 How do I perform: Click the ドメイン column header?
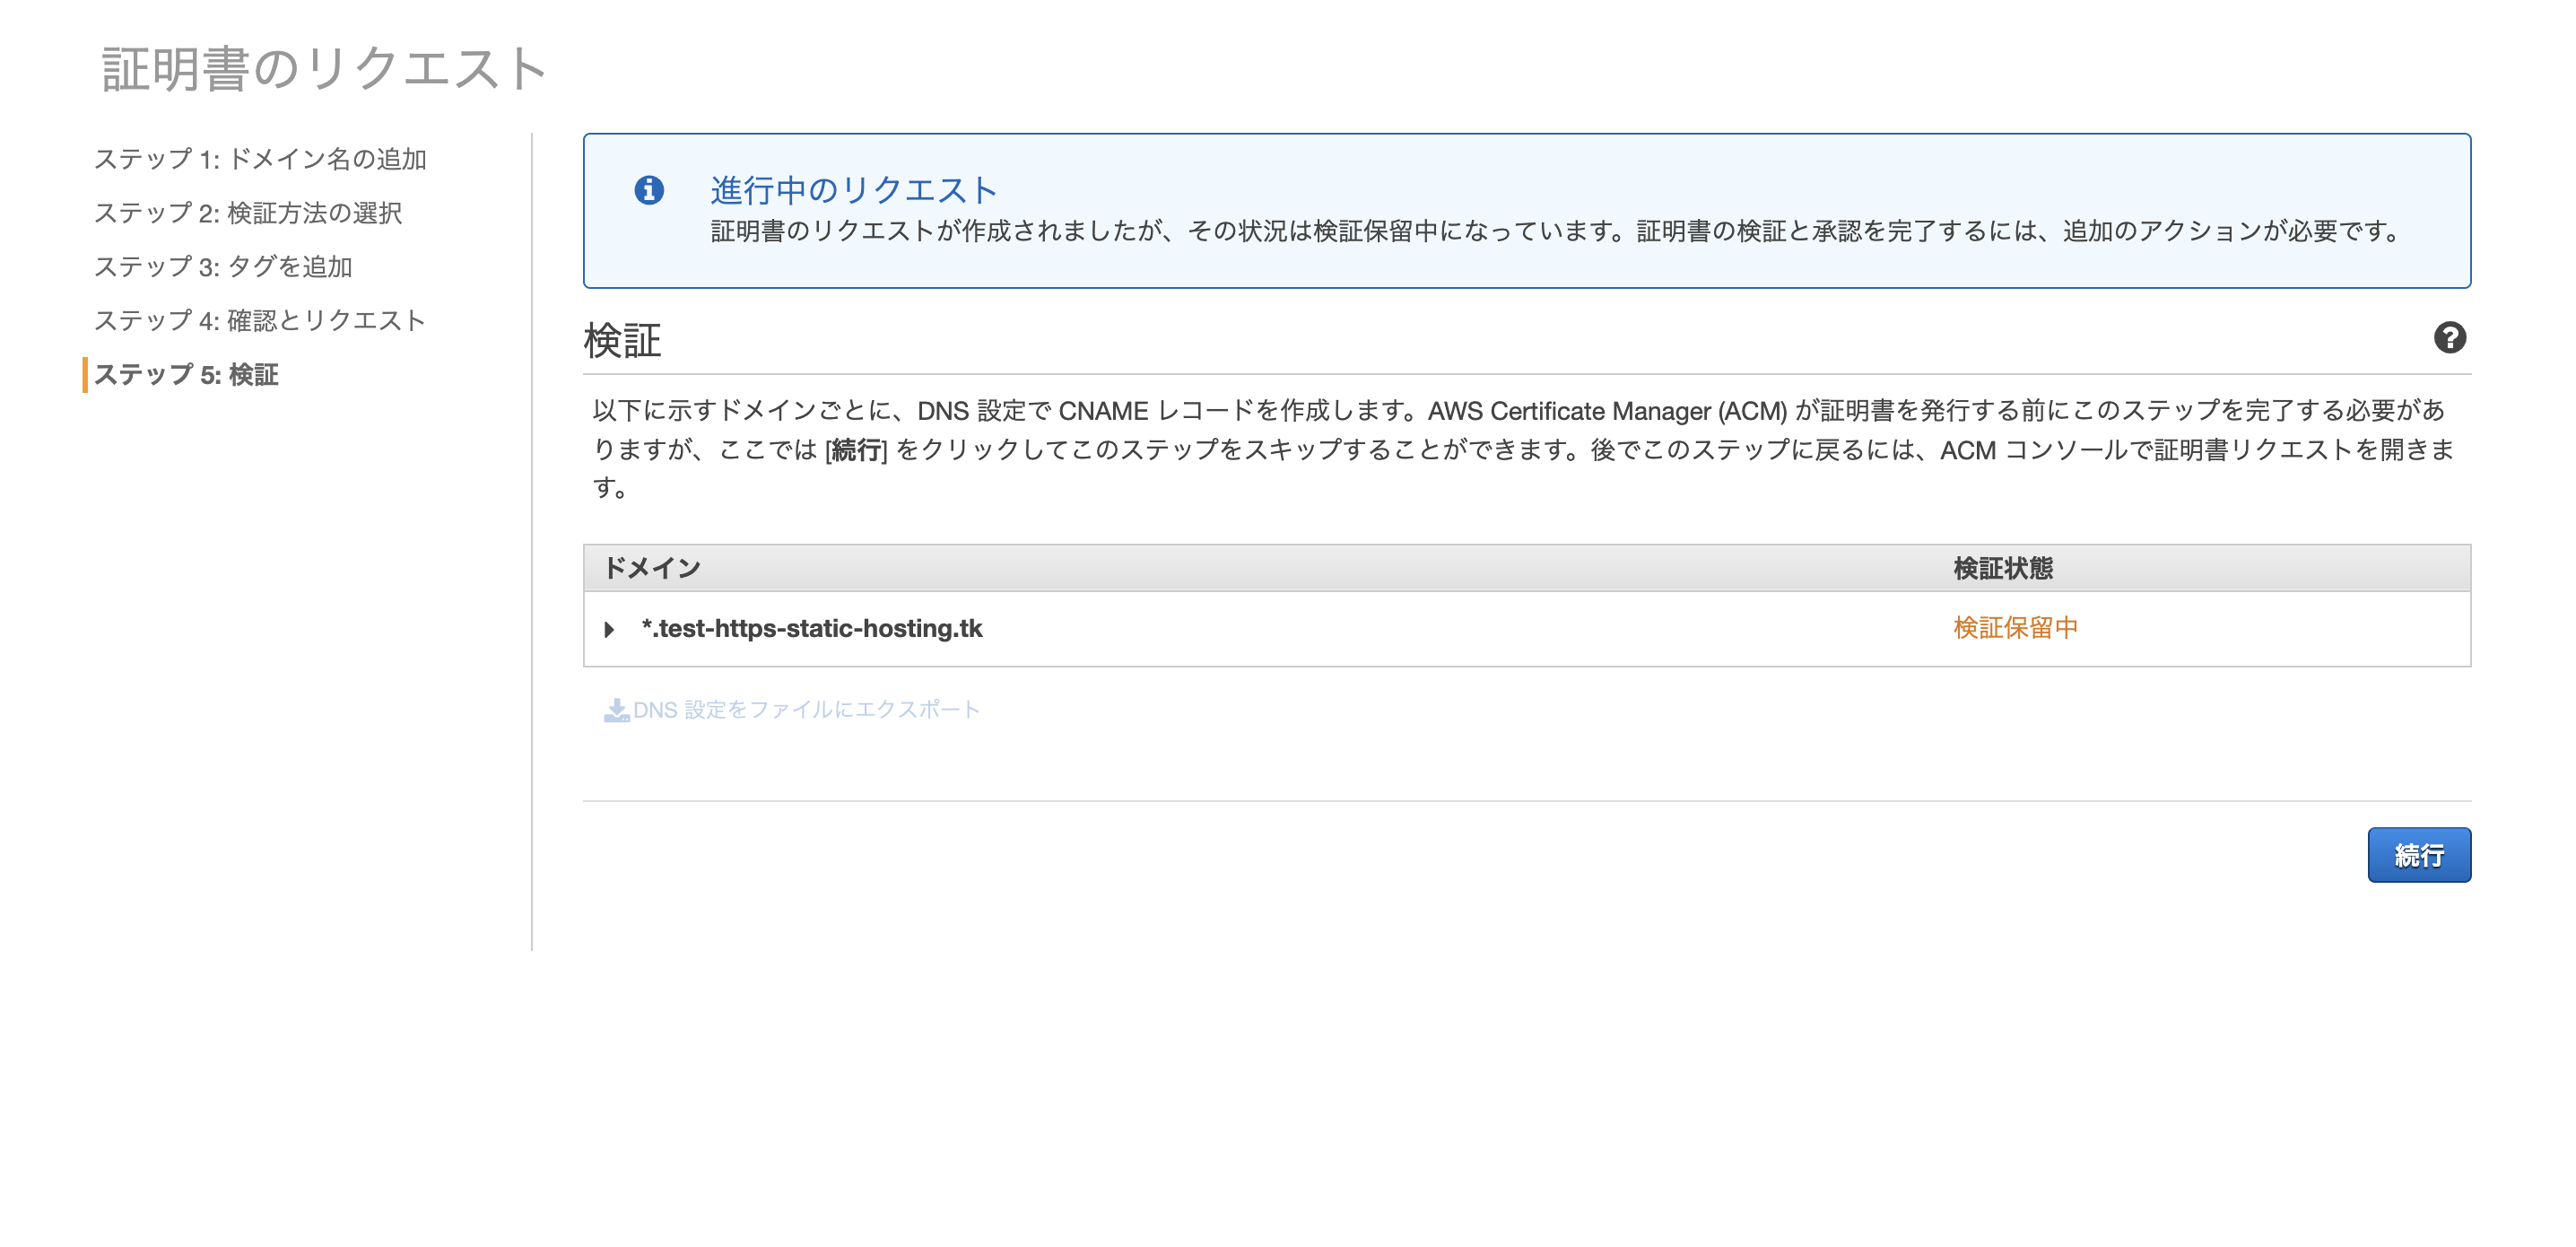pyautogui.click(x=652, y=568)
